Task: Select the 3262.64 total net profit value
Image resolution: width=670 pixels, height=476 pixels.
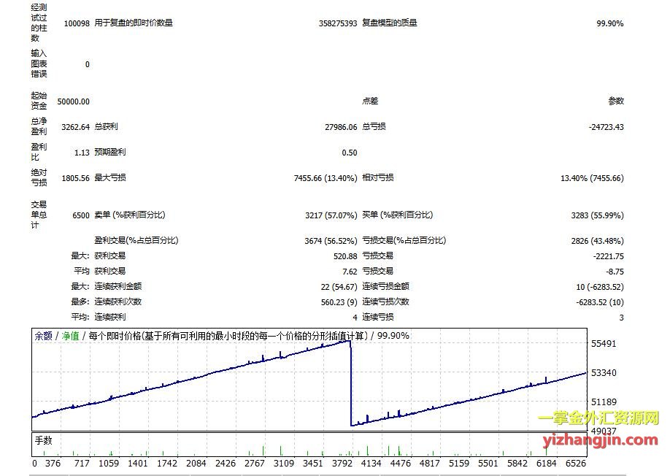Action: coord(75,127)
